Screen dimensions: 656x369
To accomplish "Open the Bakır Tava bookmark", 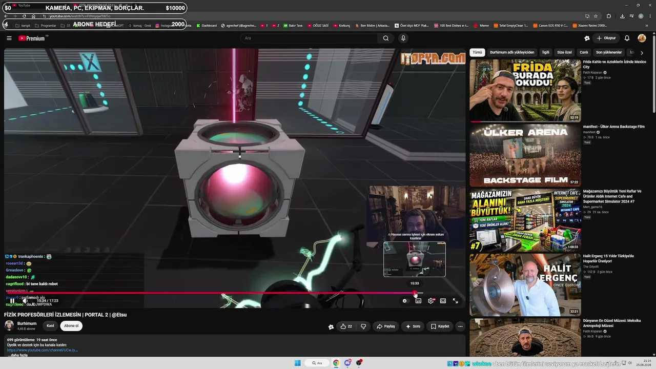I will coord(293,25).
